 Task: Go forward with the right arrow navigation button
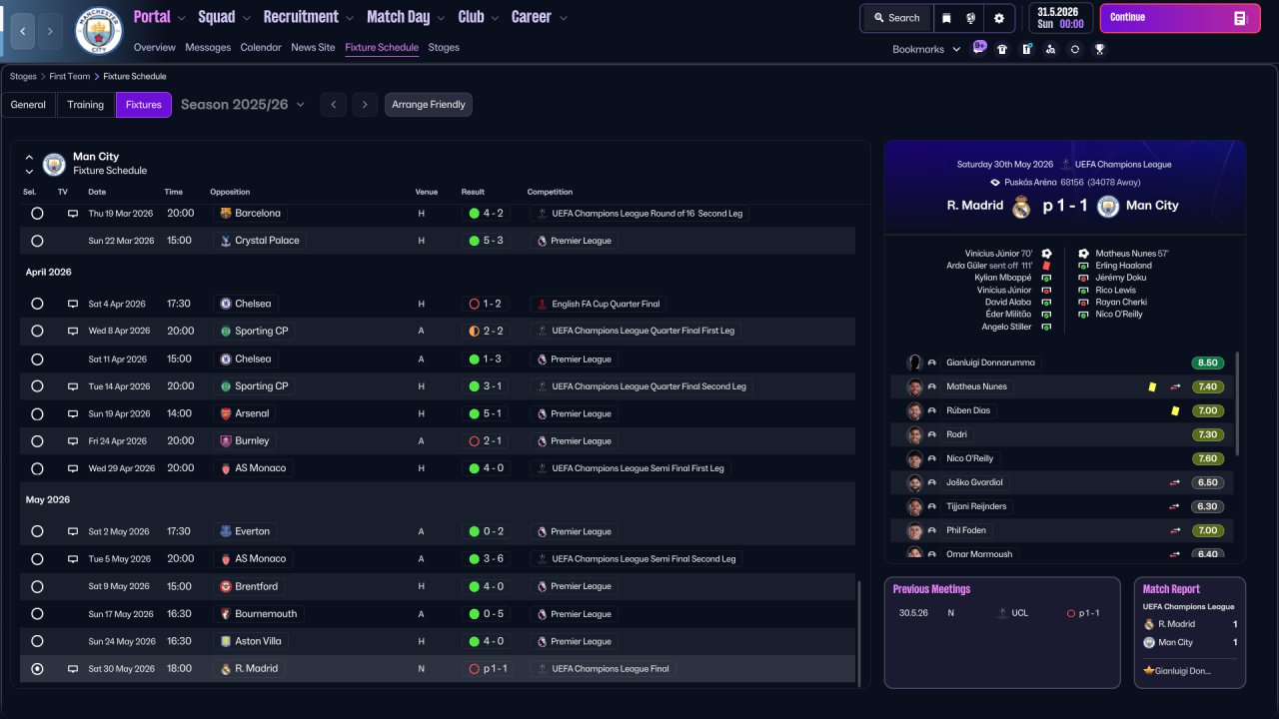pos(50,31)
